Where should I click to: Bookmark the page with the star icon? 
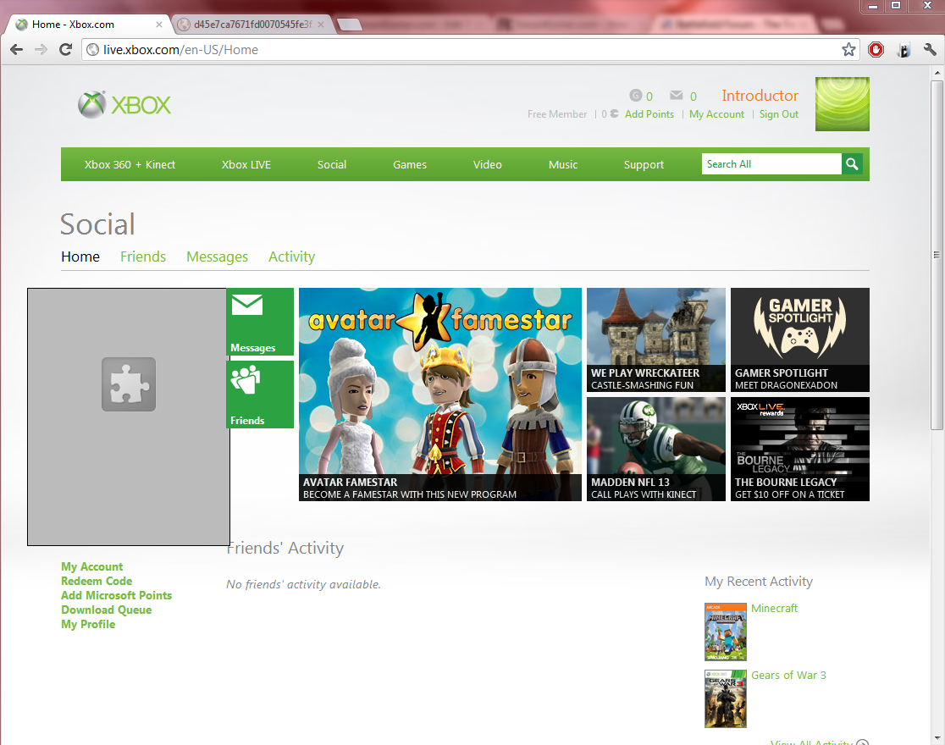coord(848,49)
